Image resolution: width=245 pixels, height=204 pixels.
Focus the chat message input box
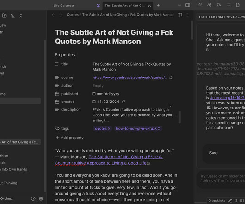coord(221,180)
